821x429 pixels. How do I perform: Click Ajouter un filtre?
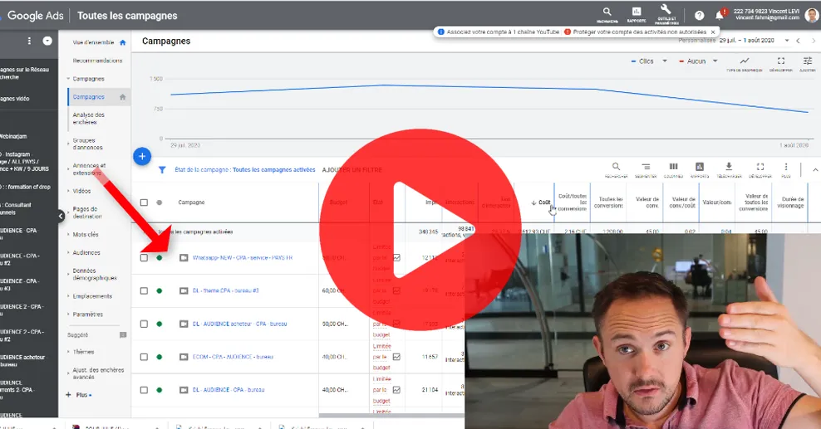pos(352,170)
